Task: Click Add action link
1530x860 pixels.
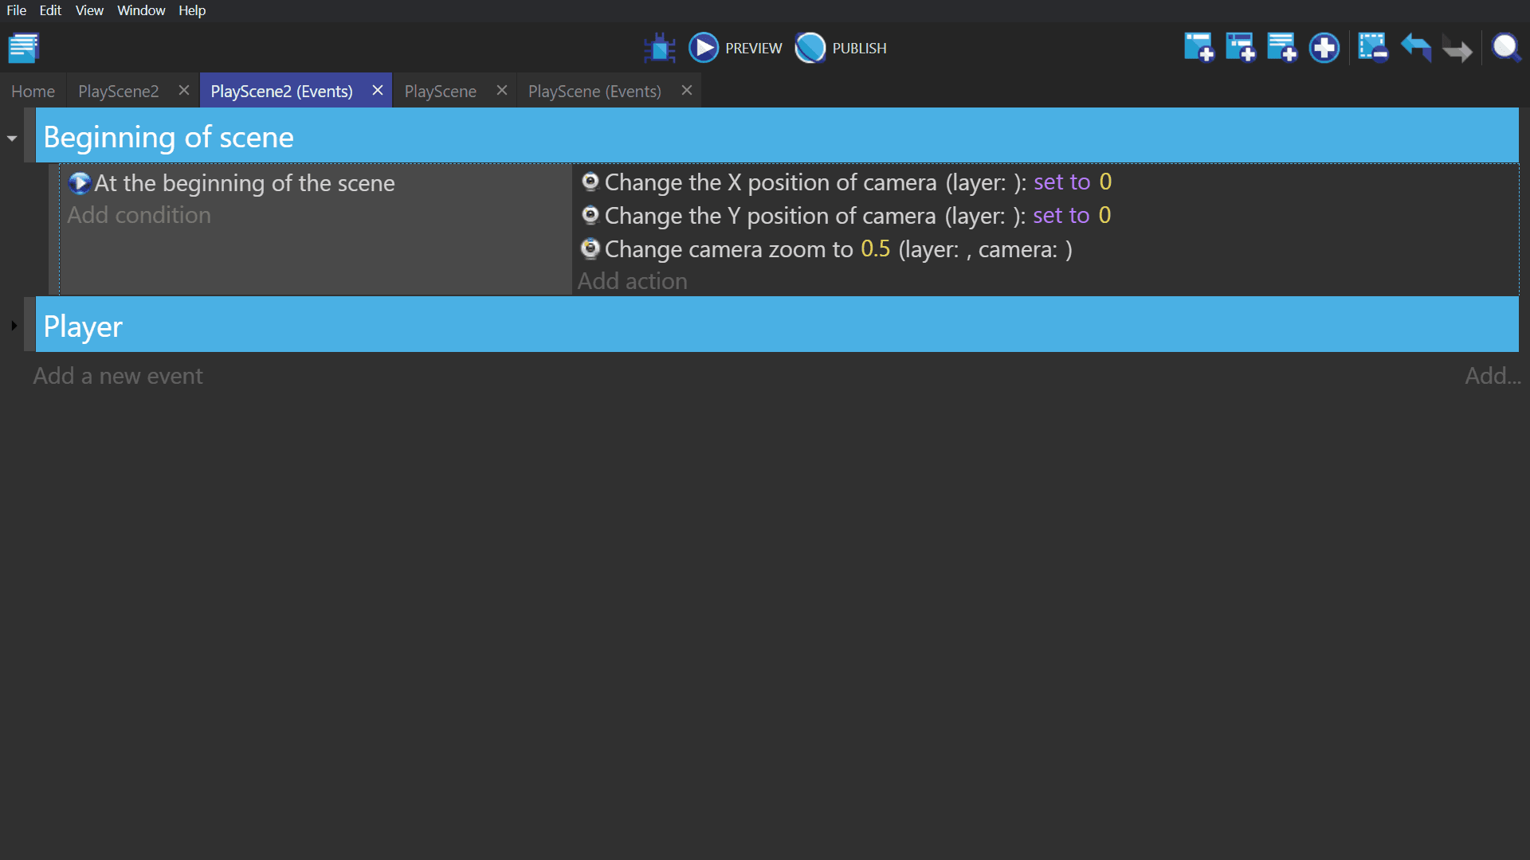Action: point(632,281)
